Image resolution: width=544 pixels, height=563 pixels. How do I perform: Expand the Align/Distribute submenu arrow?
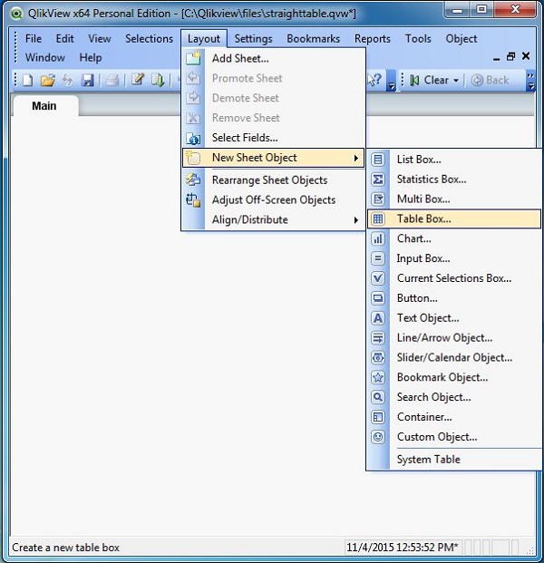(x=355, y=220)
